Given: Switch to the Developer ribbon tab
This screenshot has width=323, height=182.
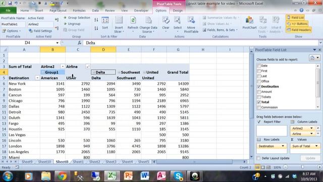Looking at the screenshot, I should [141, 10].
